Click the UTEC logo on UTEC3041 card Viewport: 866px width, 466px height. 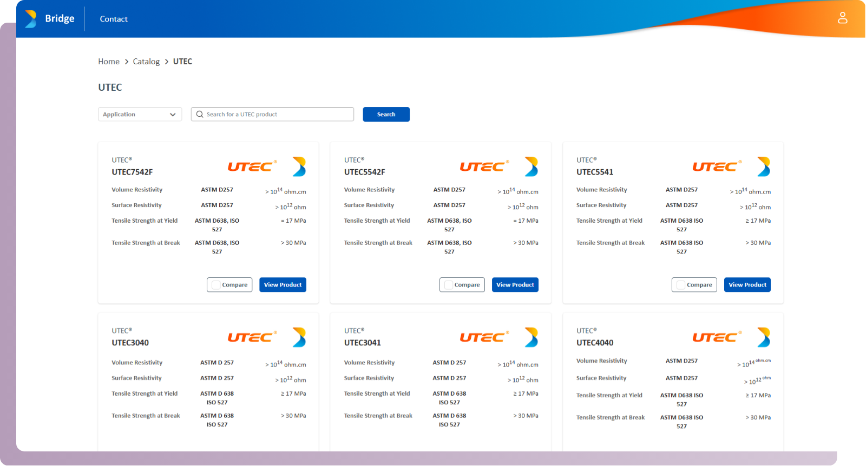coord(484,337)
